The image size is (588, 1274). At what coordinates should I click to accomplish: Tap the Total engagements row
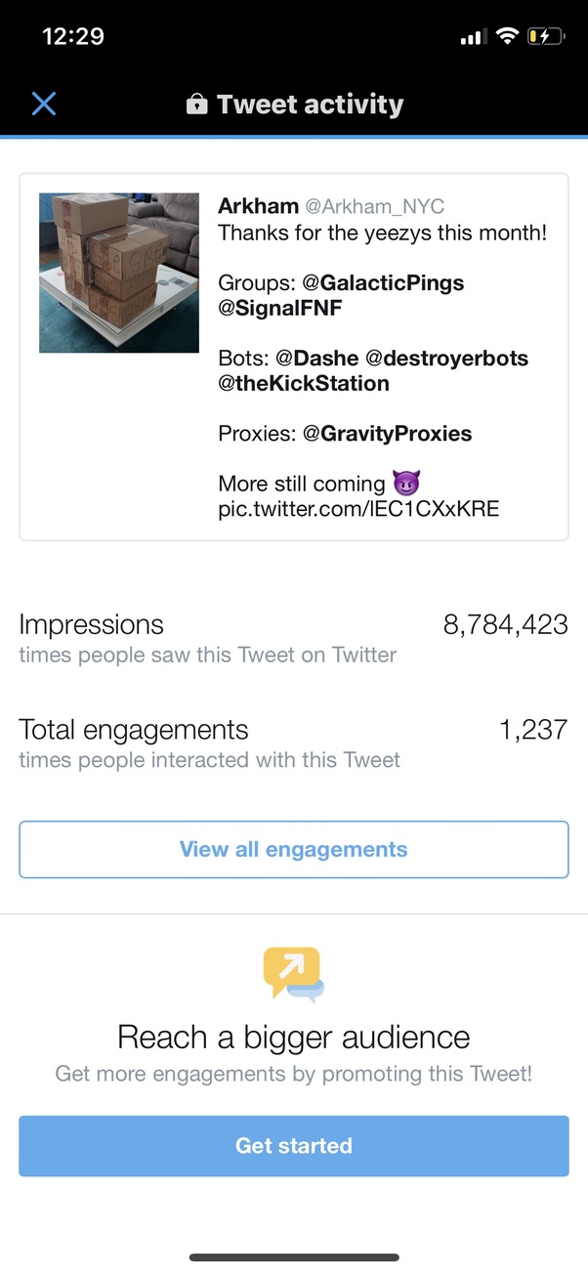tap(293, 743)
